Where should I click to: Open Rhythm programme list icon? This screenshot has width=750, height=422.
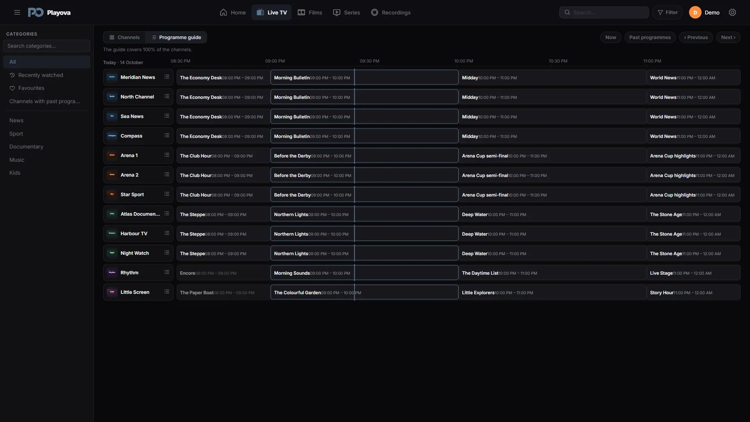(167, 272)
